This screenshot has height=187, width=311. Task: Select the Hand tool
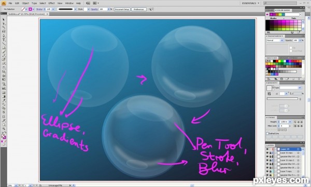click(x=4, y=125)
